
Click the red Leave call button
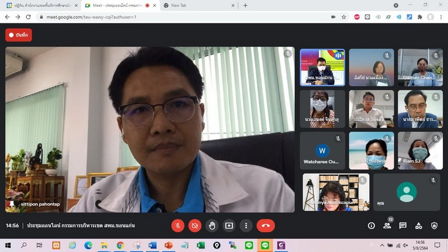tap(265, 226)
